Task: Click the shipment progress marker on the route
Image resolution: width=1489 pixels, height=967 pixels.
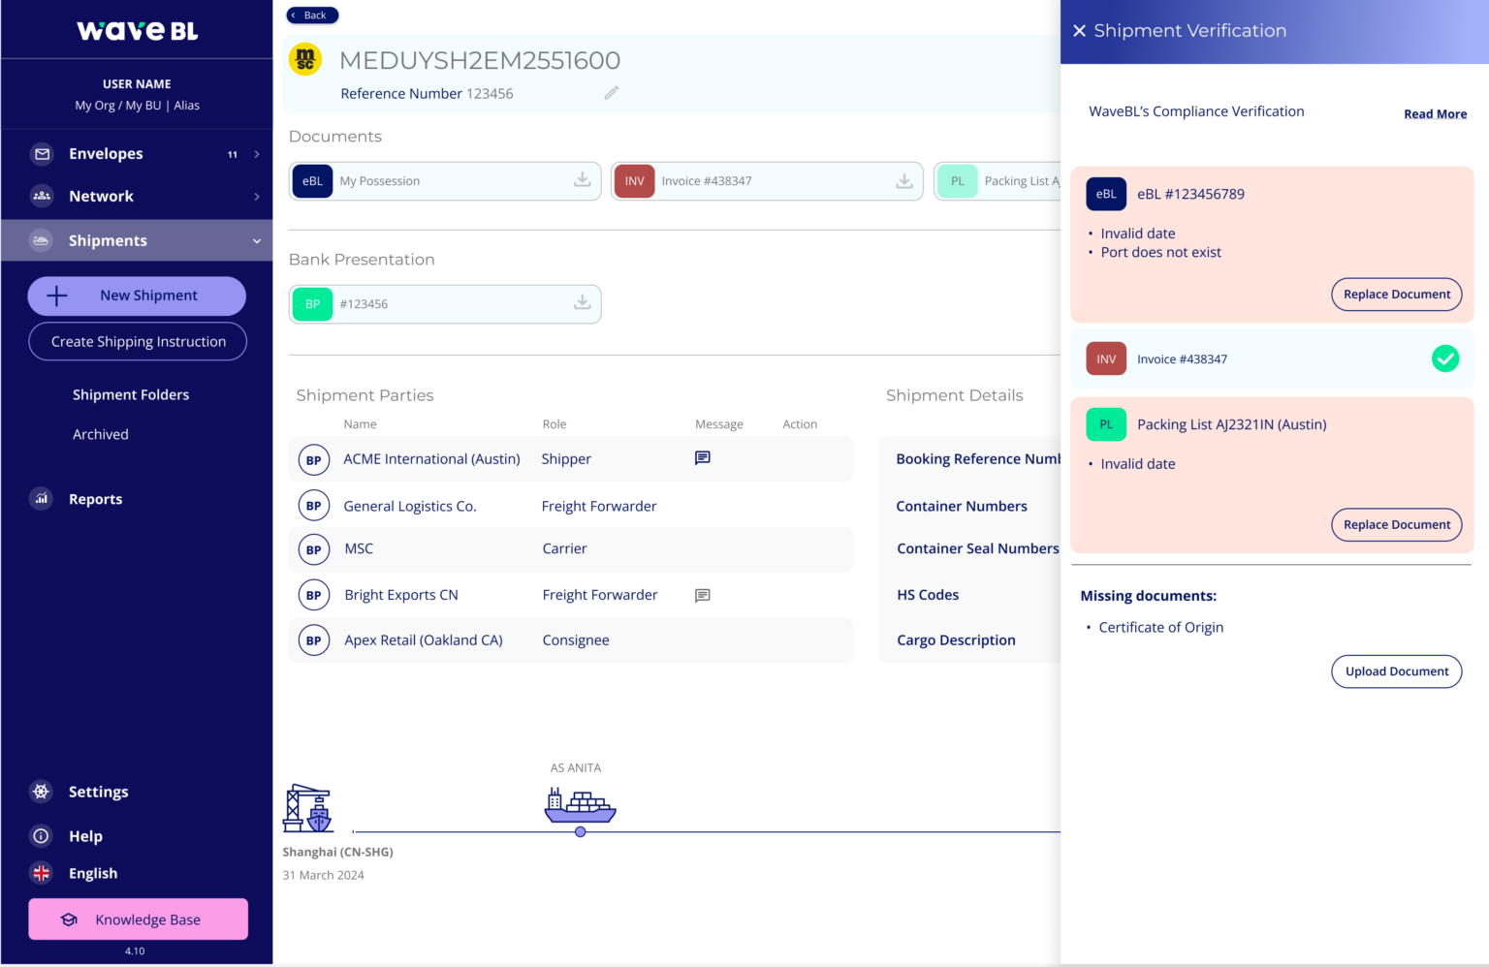Action: pyautogui.click(x=580, y=830)
